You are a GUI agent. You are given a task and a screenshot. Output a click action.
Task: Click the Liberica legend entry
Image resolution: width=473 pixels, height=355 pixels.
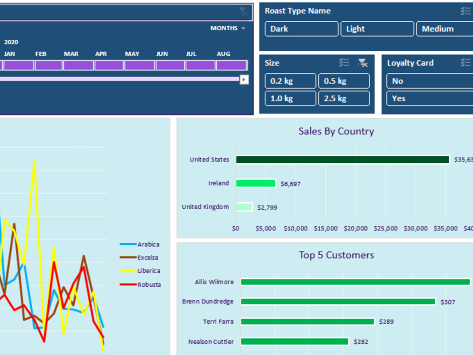point(140,271)
